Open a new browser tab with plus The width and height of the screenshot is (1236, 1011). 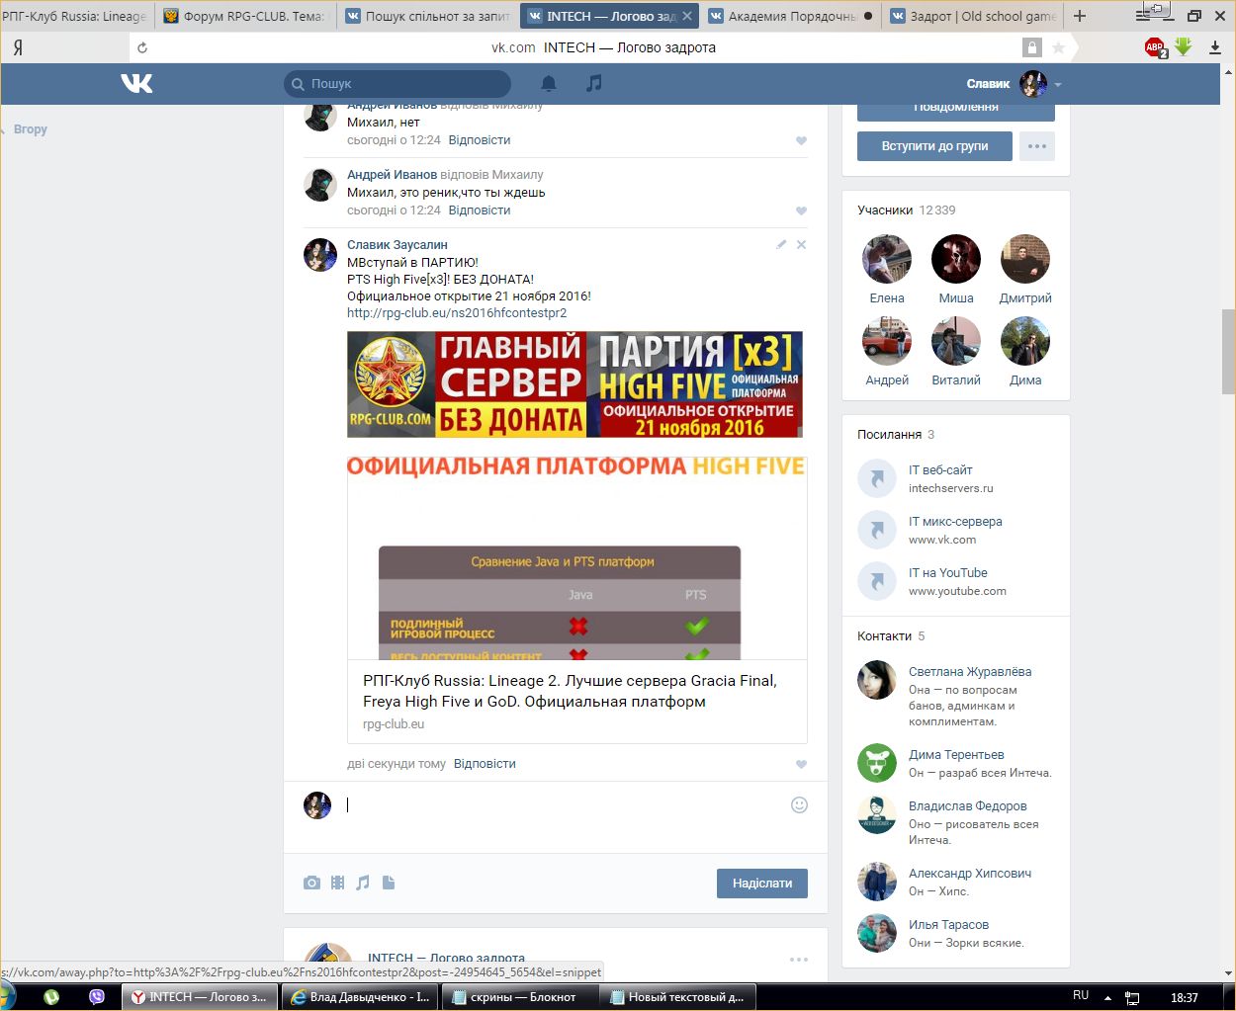[1080, 16]
